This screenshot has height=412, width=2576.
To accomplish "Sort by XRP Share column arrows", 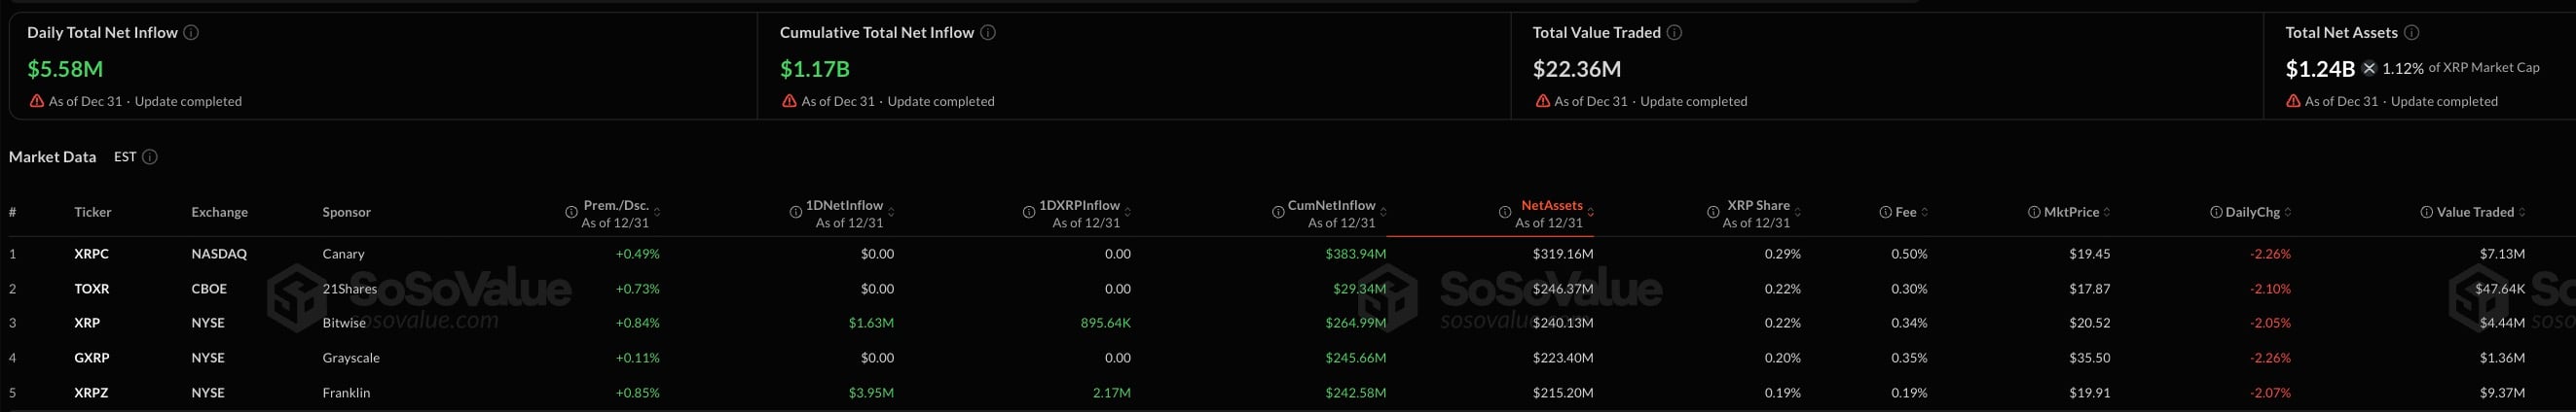I will click(x=1798, y=213).
